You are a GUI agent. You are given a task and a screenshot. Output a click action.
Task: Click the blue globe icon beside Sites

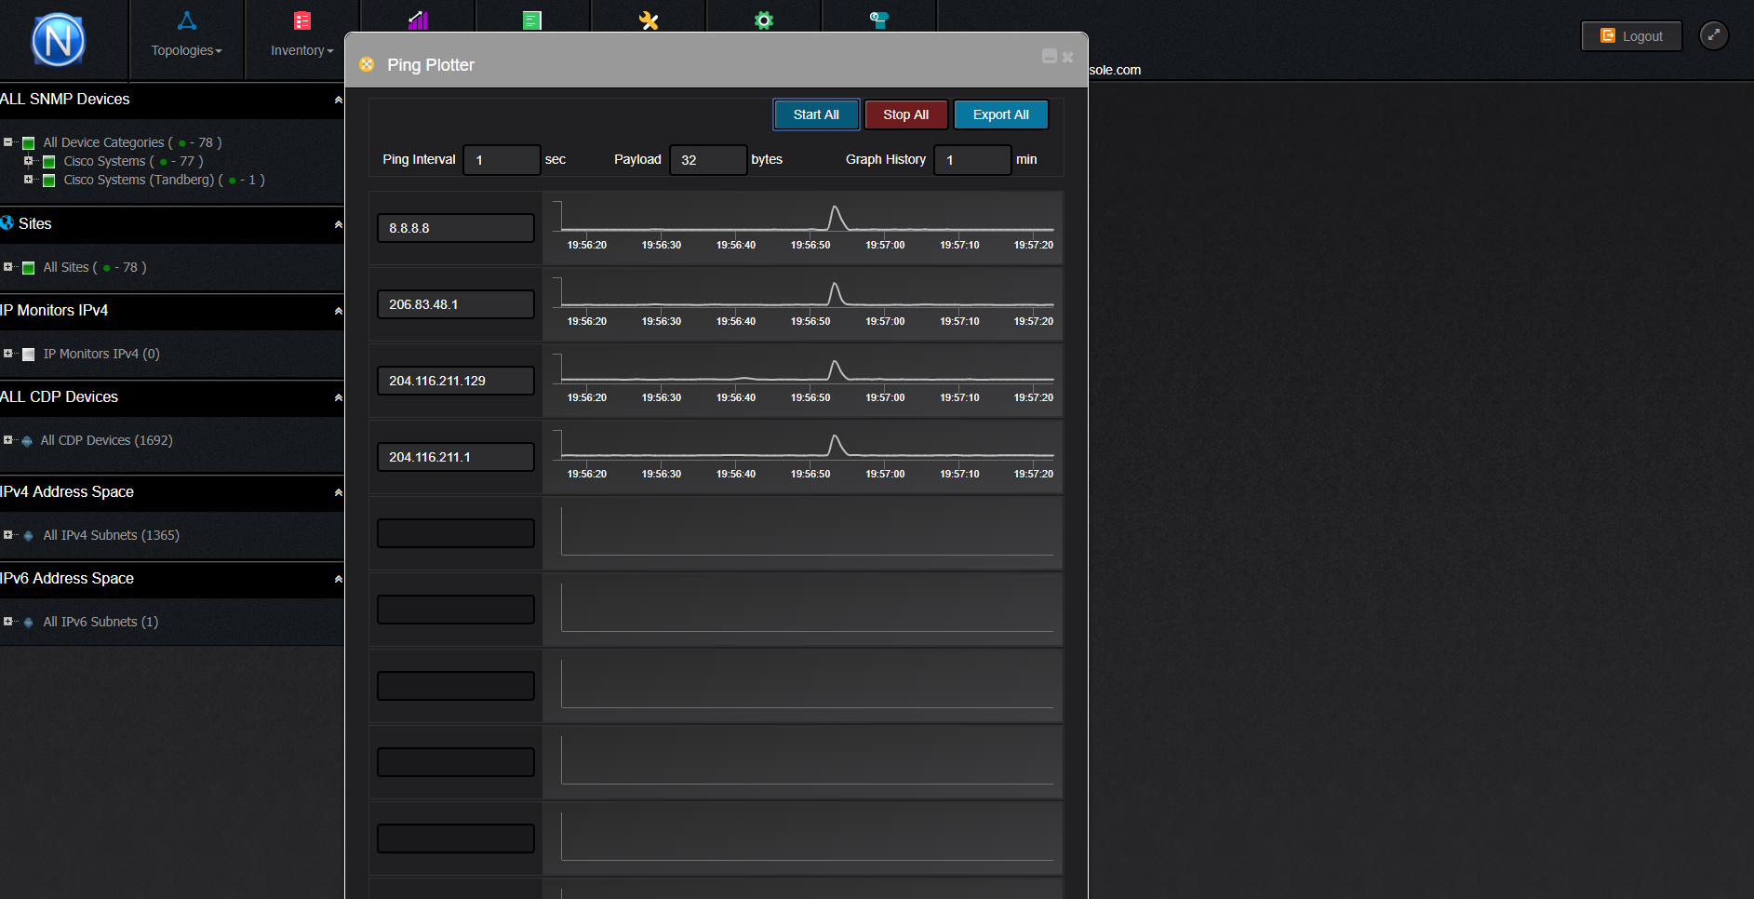tap(7, 223)
